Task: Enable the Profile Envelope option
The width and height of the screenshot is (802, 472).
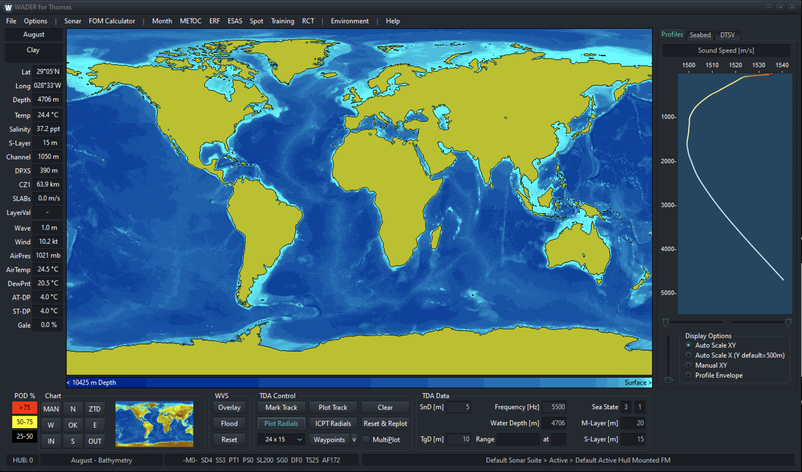Action: (x=688, y=375)
